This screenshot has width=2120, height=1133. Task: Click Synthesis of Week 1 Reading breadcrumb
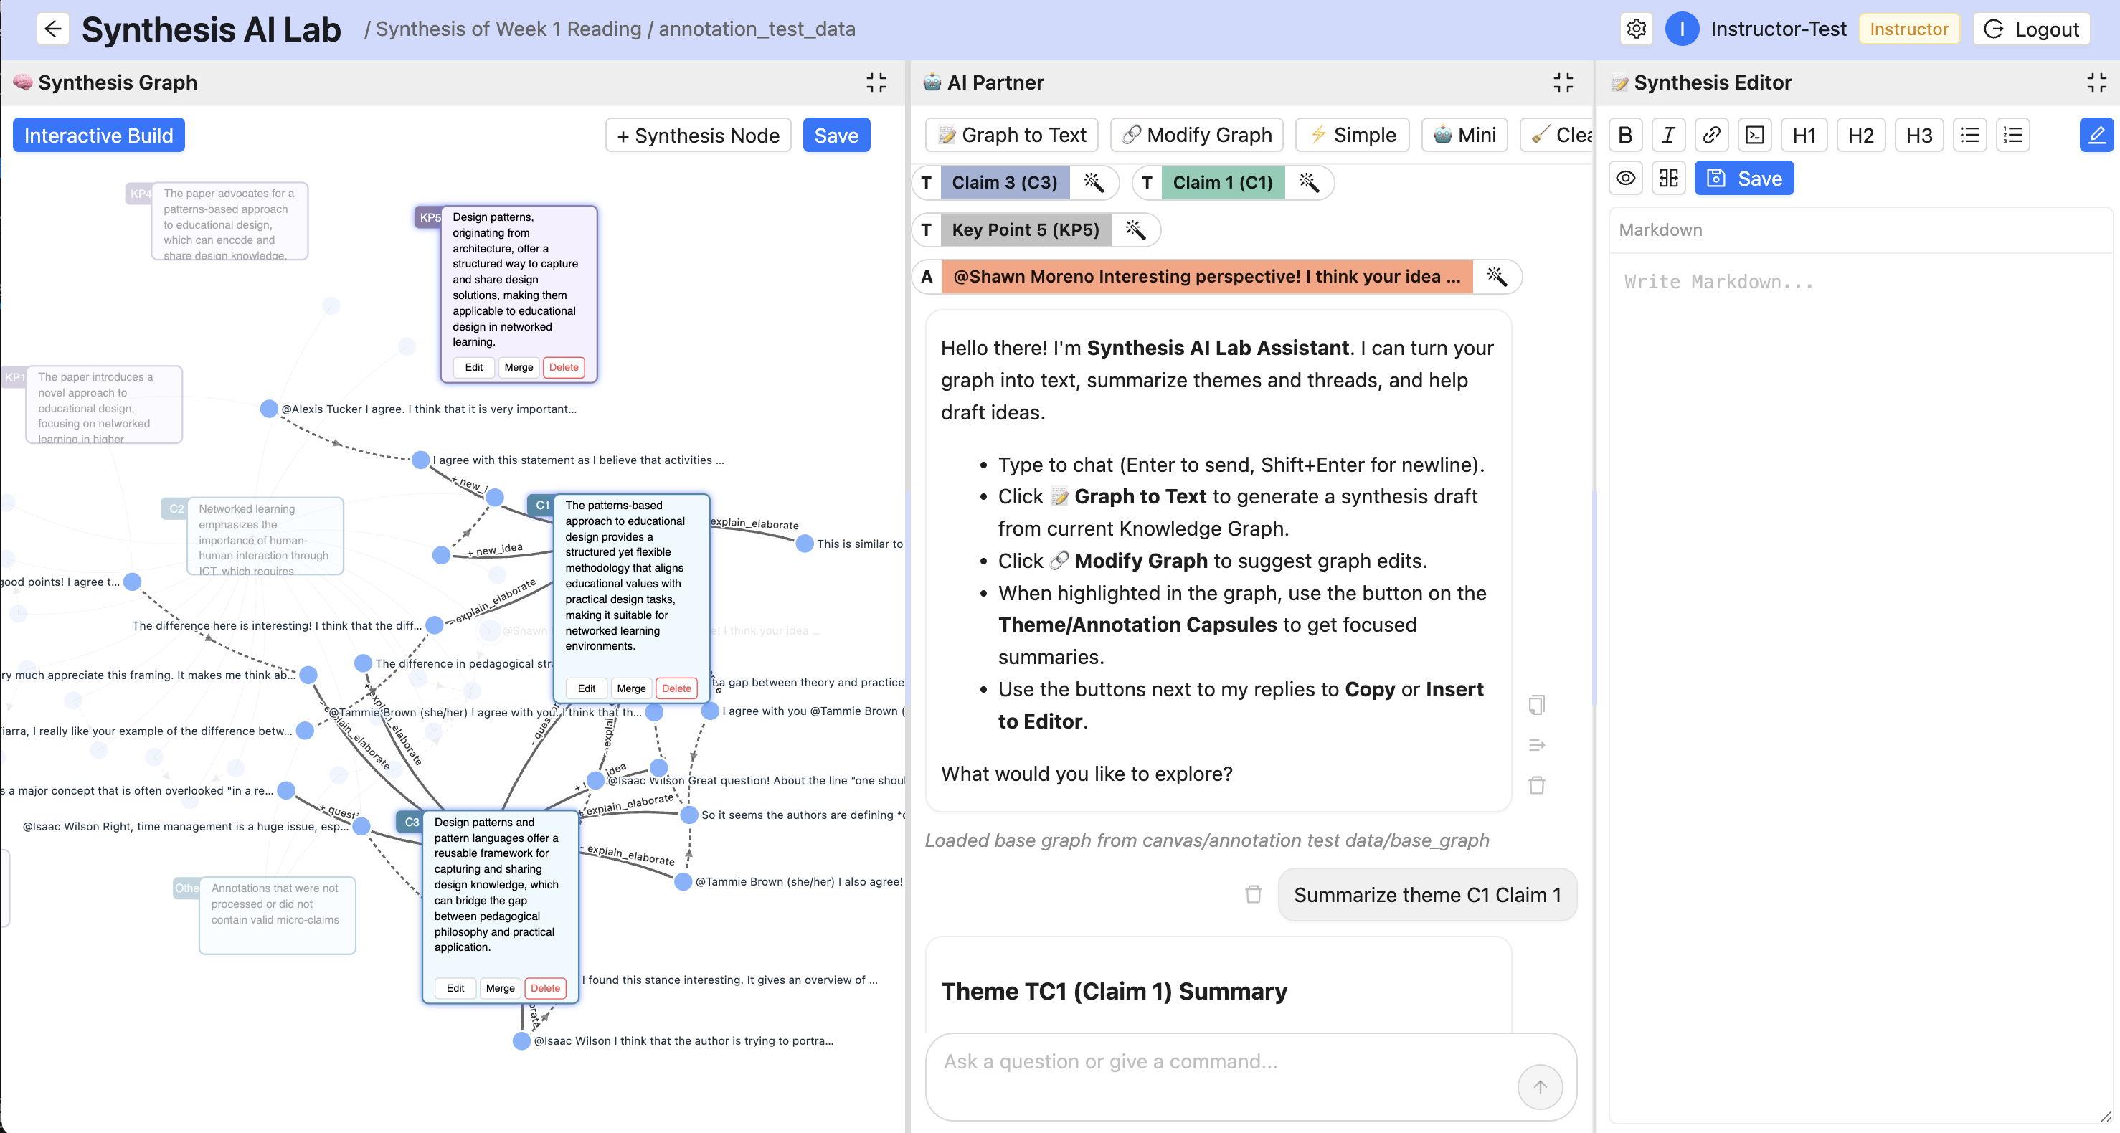508,29
